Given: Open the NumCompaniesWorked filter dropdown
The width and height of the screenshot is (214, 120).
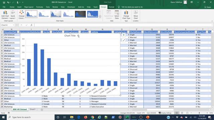Looking at the screenshot, I should pos(196,32).
